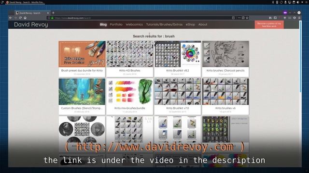
Task: Open eShop menu item
Action: (x=190, y=25)
